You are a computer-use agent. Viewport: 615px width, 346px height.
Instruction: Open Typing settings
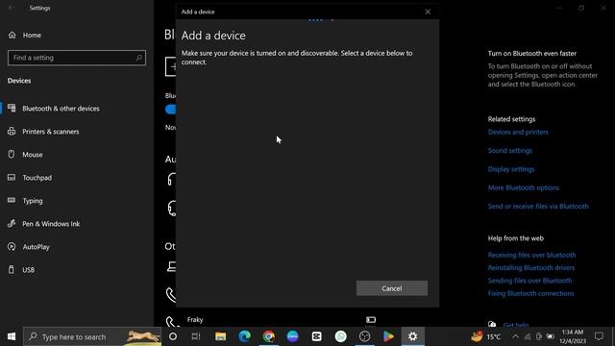tap(32, 201)
